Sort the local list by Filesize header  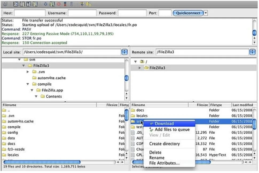click(108, 105)
